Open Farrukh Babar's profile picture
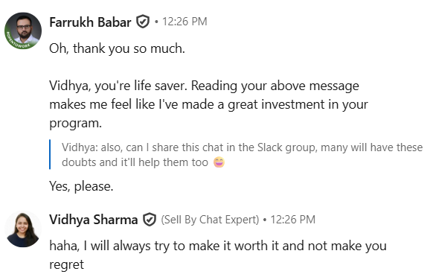 (x=23, y=31)
